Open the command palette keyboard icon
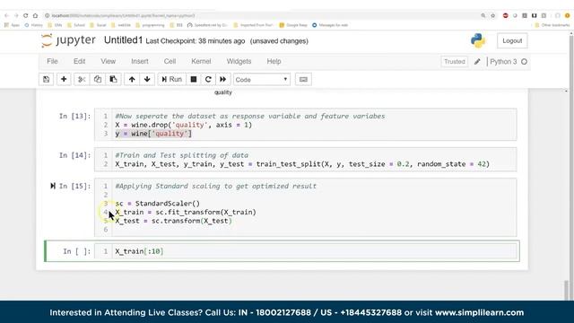 pyautogui.click(x=303, y=80)
